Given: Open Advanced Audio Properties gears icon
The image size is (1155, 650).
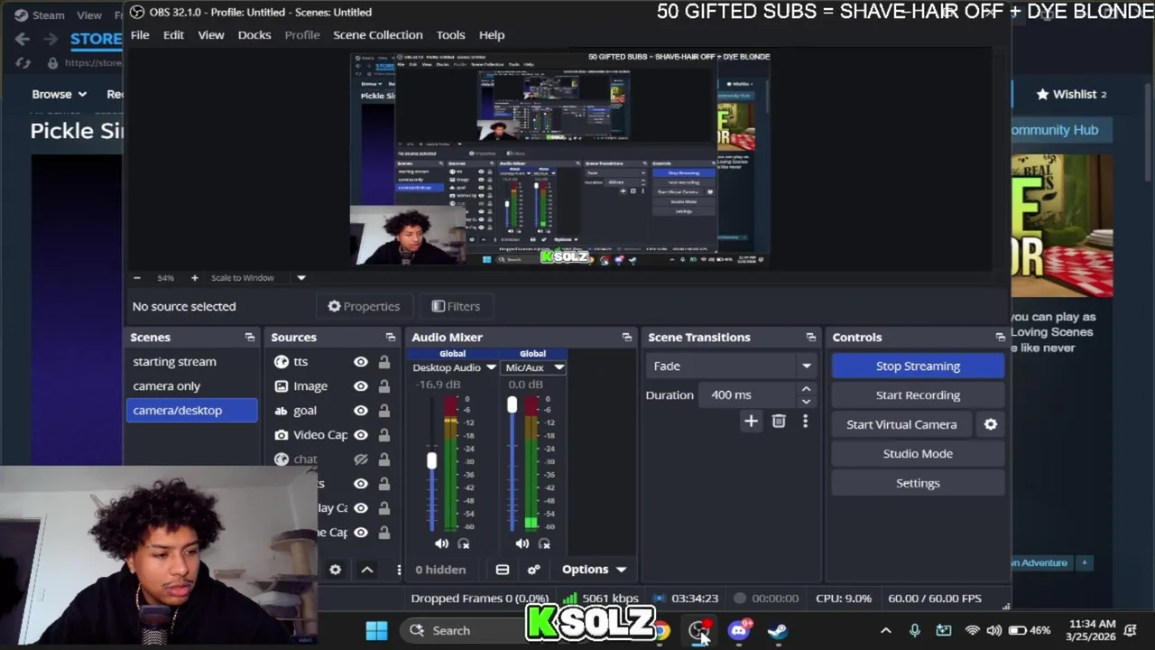Looking at the screenshot, I should click(533, 570).
